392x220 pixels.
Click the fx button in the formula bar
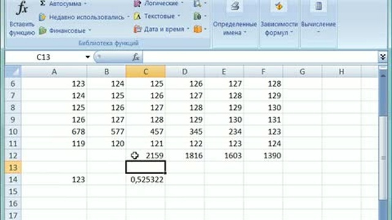point(136,57)
